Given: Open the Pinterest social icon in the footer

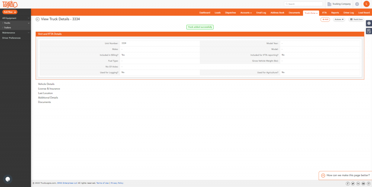Looking at the screenshot, I should 368,183.
